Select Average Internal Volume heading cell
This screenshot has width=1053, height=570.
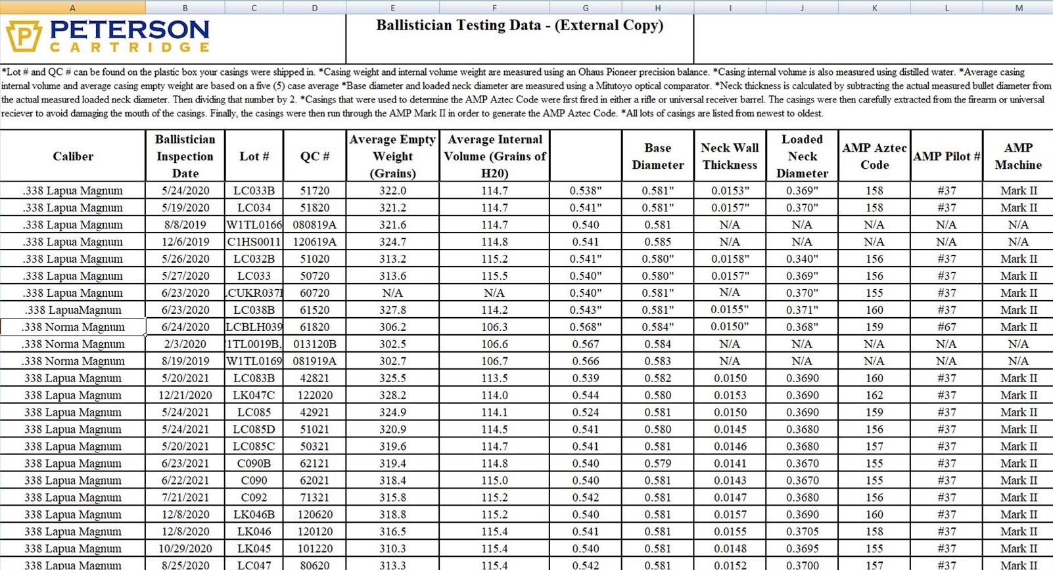point(494,156)
